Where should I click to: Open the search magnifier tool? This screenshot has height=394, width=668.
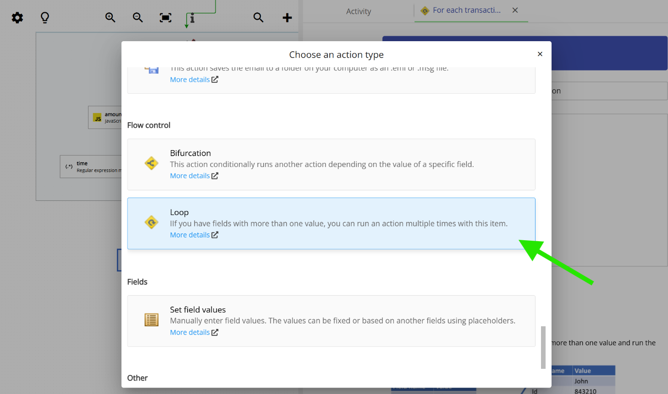[258, 17]
